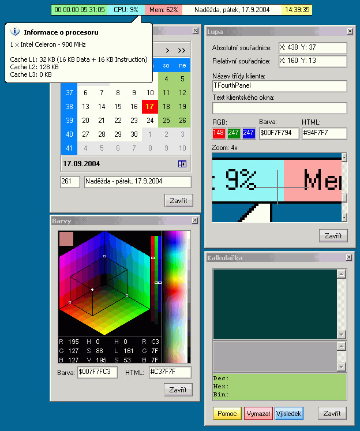
Task: Select day 13 in week 38
Action: [85, 107]
